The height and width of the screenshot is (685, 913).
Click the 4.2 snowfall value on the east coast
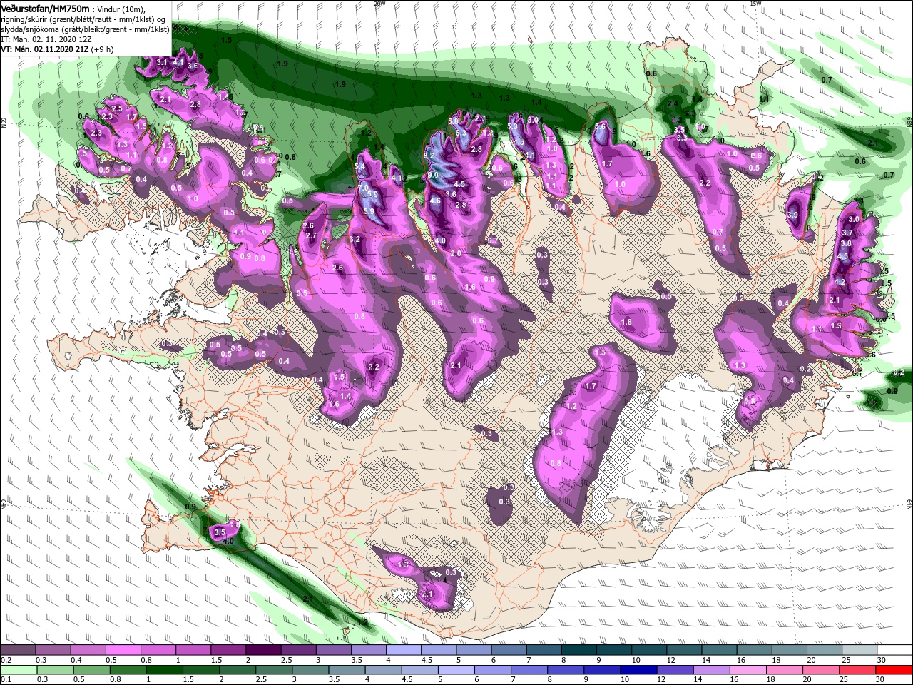pos(840,282)
